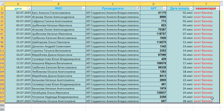
Task: Select cell Басс Алиона Станиславовна
Action: tap(58, 13)
